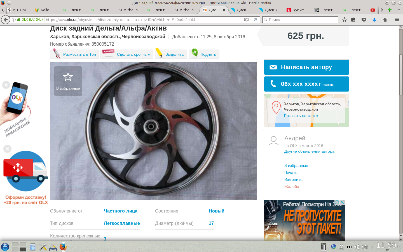Toggle Reader View icon in address bar
Screen dimensions: 403x252
tap(246, 20)
